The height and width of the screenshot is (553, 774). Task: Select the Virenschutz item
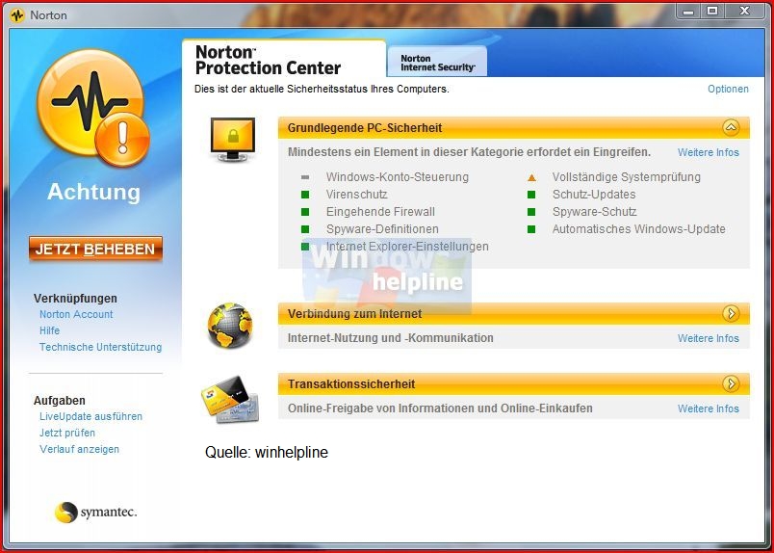click(x=356, y=195)
